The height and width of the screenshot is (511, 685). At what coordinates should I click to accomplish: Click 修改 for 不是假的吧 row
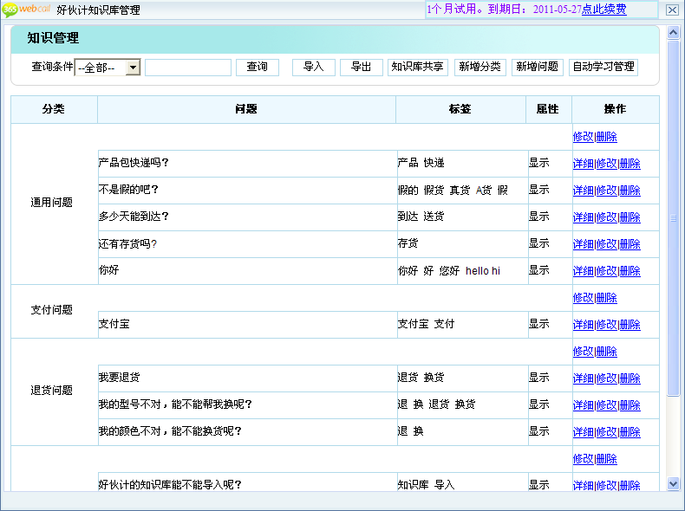tap(607, 191)
